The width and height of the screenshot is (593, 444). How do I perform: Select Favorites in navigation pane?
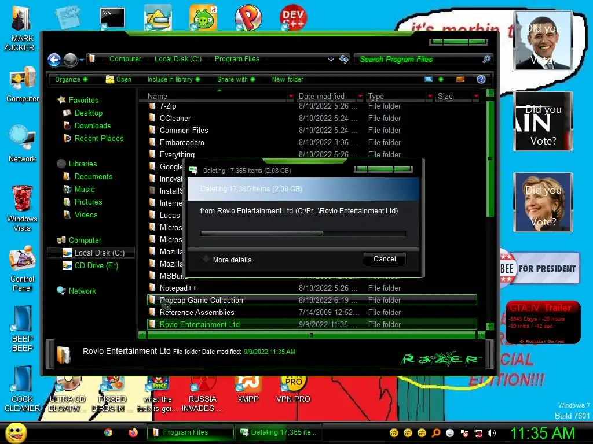click(x=83, y=100)
